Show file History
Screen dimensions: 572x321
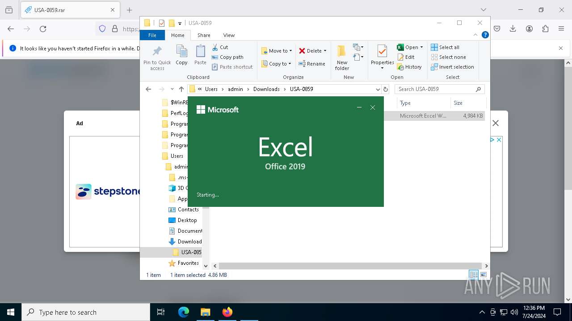click(x=409, y=67)
